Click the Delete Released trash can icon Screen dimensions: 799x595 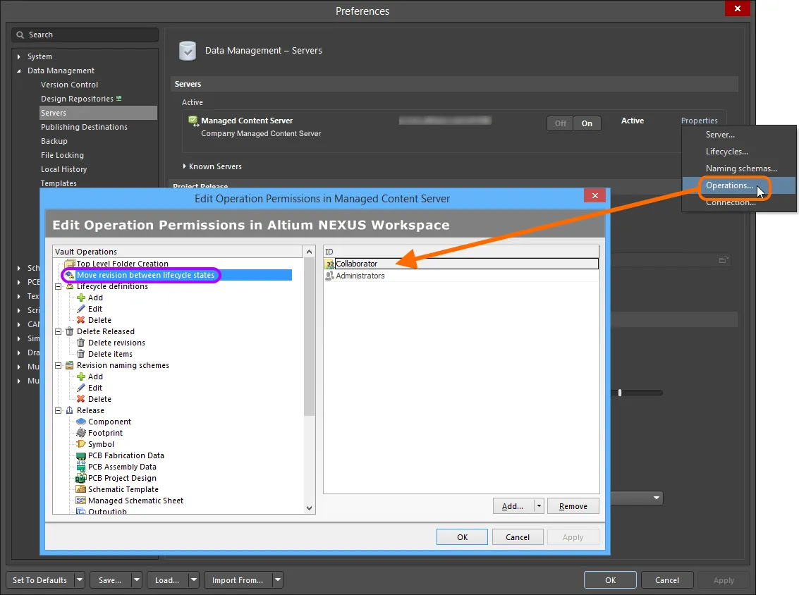70,331
